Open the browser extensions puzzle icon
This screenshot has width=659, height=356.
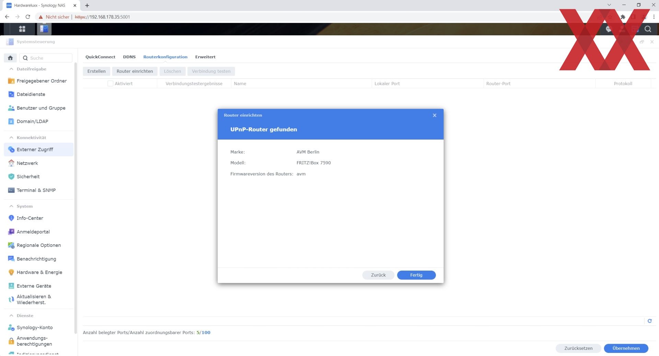[x=623, y=17]
